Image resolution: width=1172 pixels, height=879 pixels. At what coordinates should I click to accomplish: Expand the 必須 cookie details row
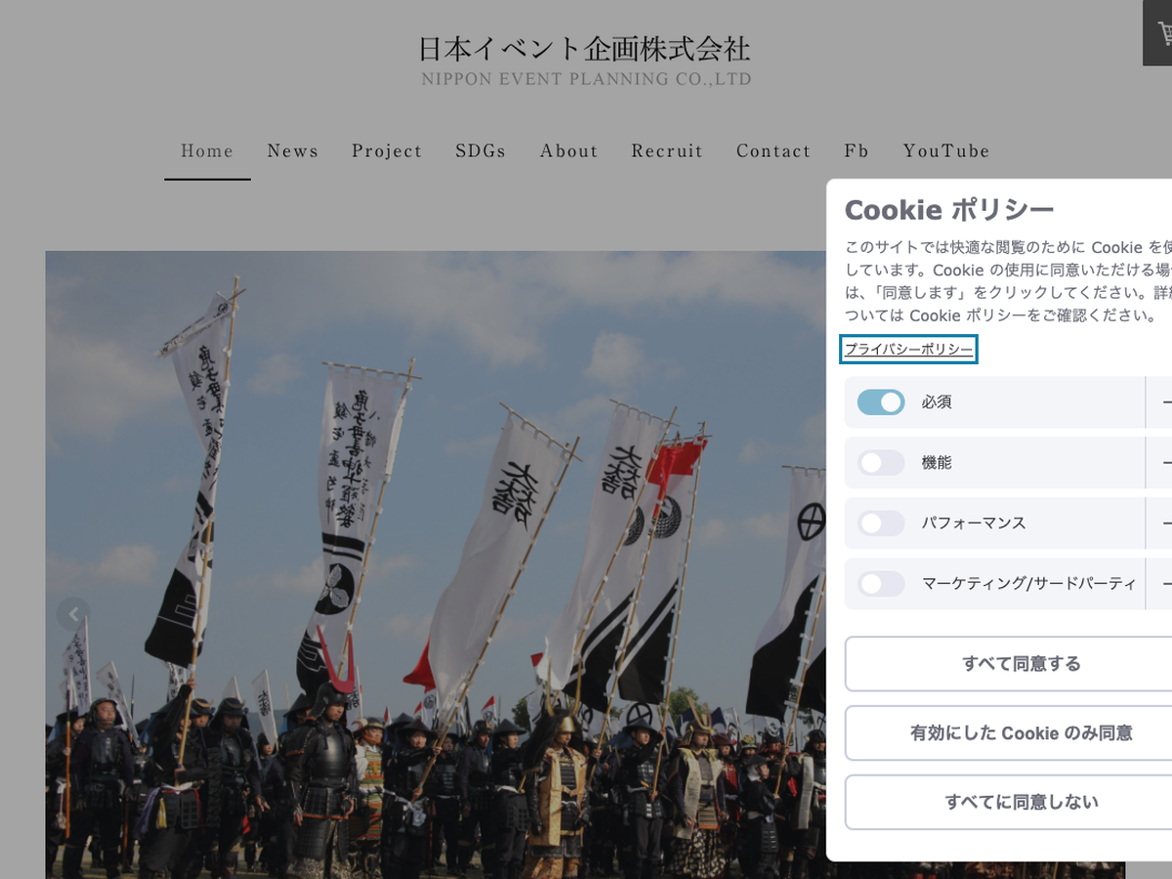coord(1162,402)
